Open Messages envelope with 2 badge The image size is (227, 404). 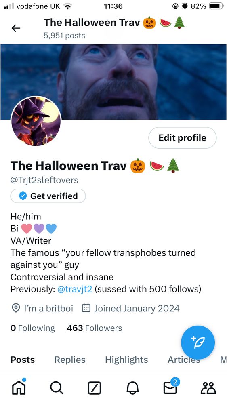(x=171, y=386)
